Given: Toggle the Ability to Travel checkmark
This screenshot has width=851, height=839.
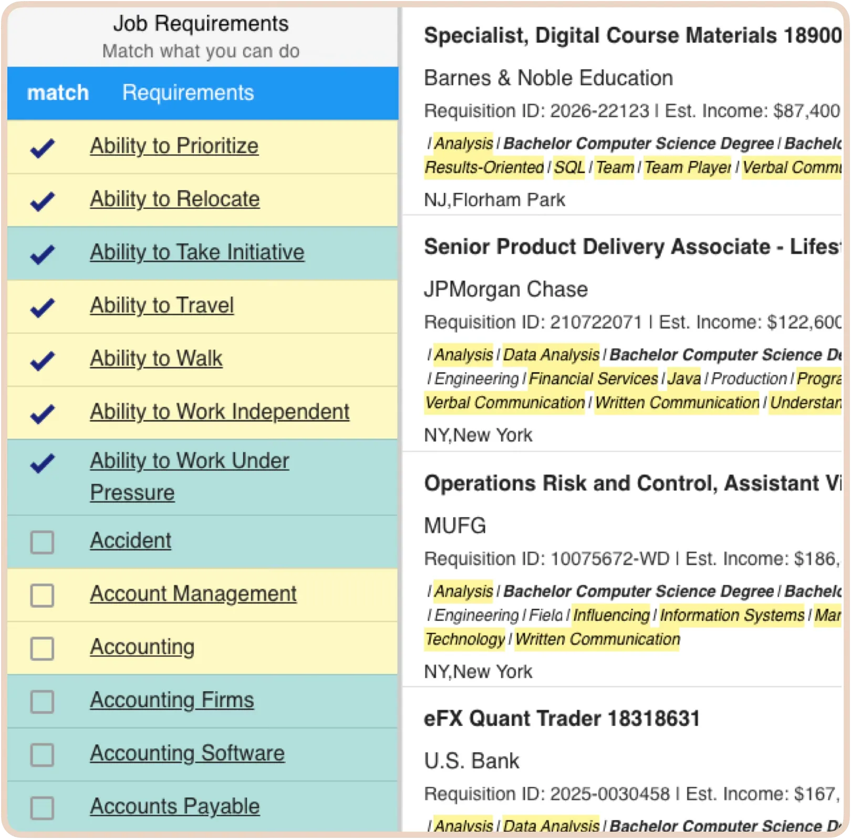Looking at the screenshot, I should click(43, 307).
